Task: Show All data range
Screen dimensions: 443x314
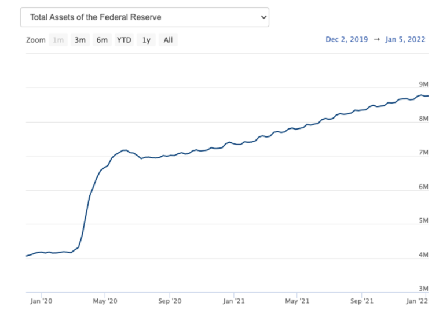Action: coord(168,40)
